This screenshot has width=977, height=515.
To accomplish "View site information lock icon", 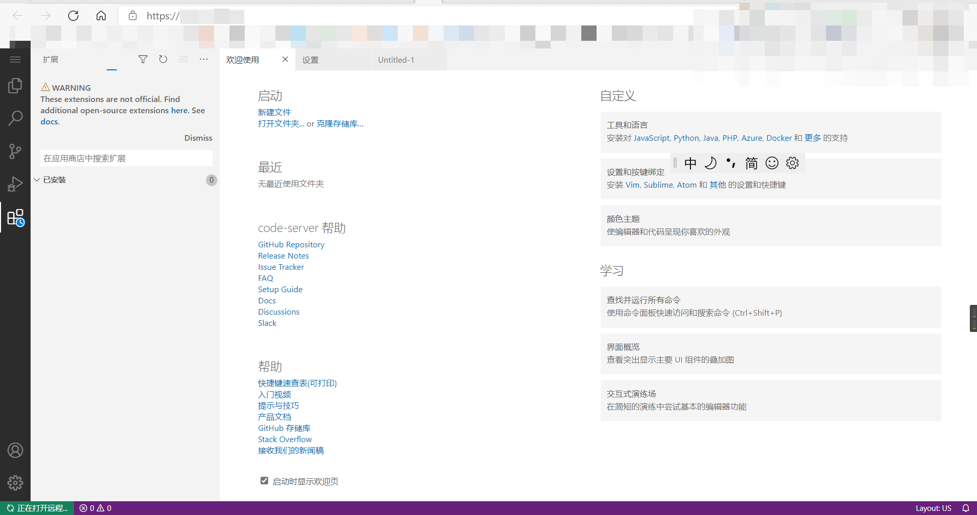I will point(133,16).
